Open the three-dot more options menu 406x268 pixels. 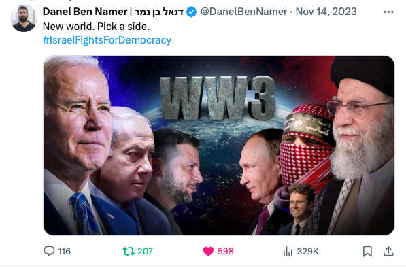pos(388,12)
